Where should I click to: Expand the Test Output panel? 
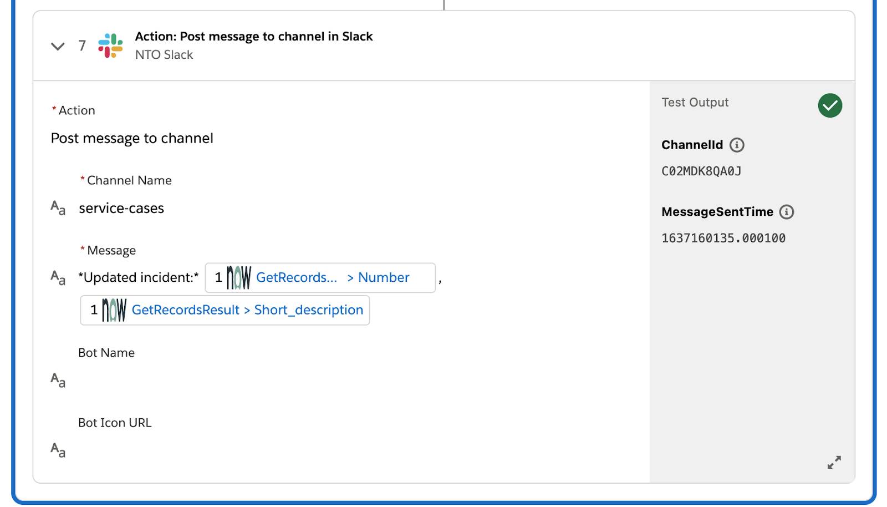[834, 462]
